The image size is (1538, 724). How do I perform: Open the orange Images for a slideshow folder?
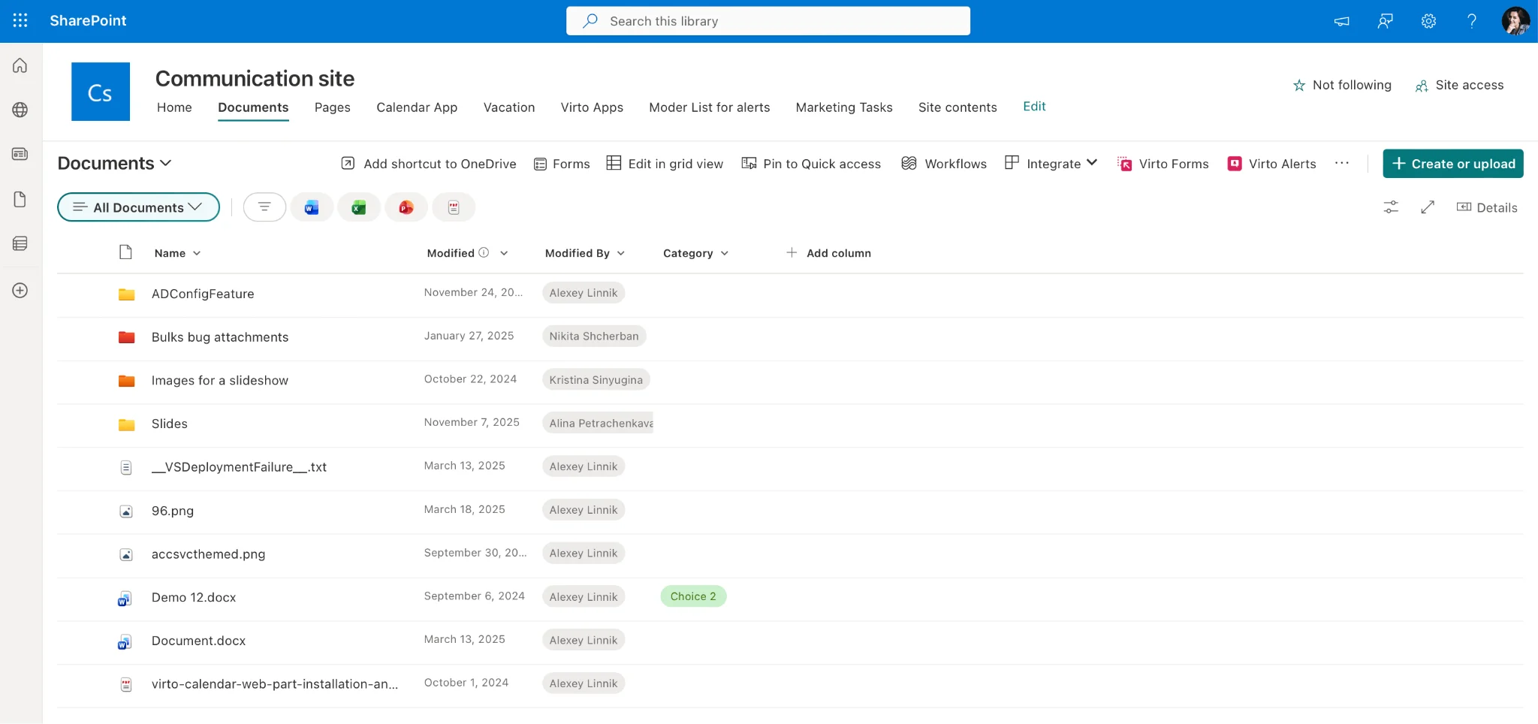click(220, 381)
